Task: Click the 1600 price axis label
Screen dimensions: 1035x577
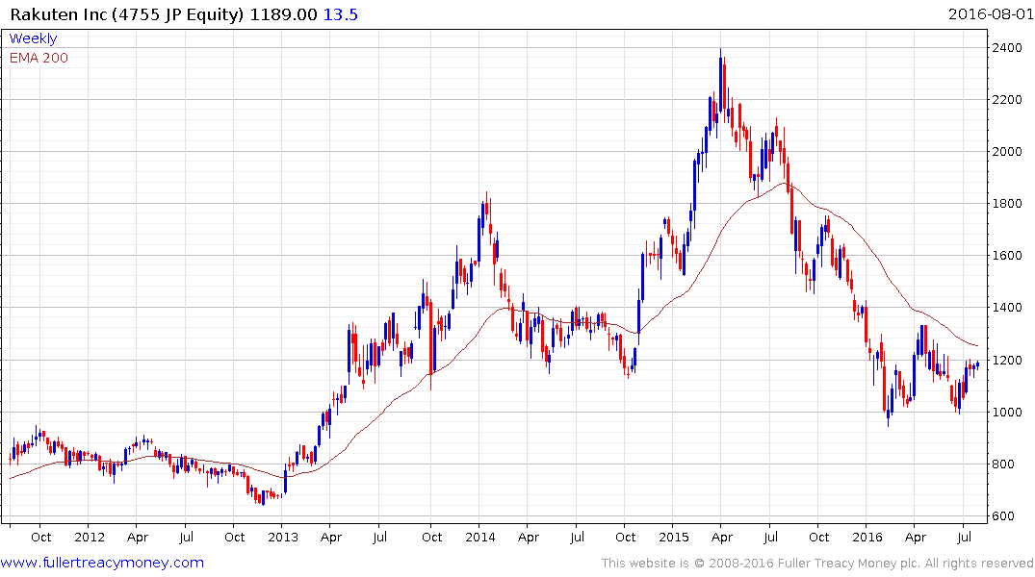Action: tap(1007, 256)
